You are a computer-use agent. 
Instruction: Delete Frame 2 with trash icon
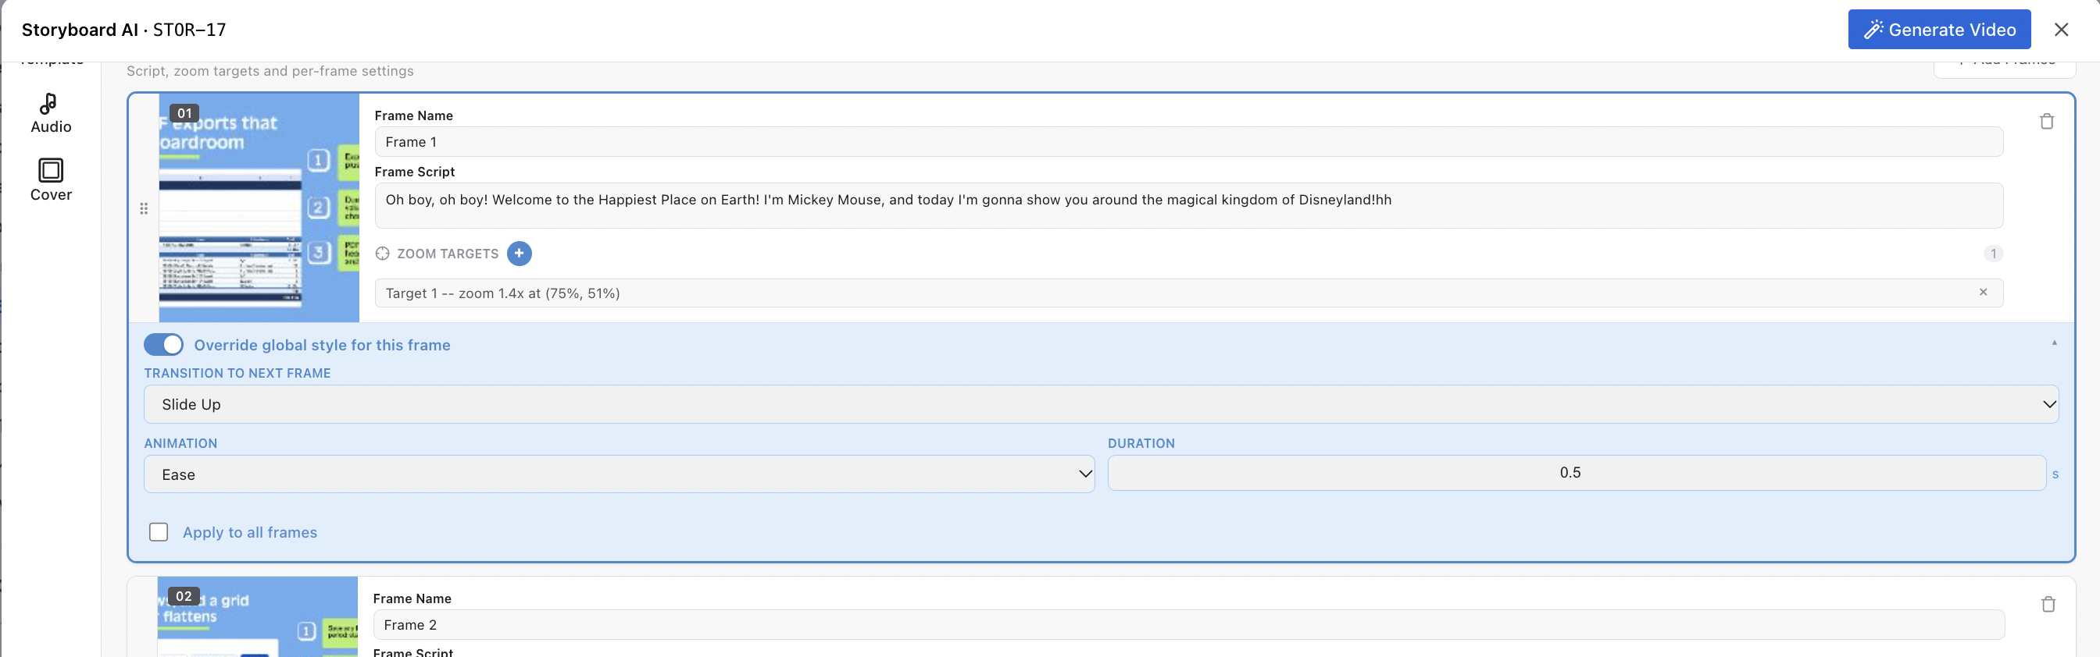(x=2048, y=604)
